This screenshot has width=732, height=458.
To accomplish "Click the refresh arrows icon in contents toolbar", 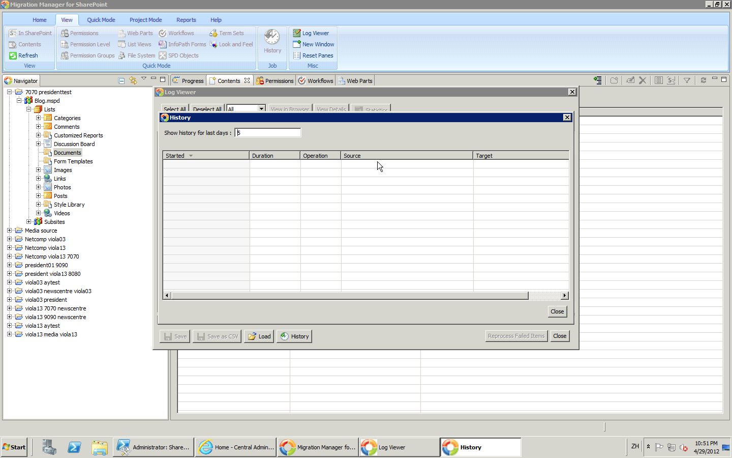I will click(704, 80).
